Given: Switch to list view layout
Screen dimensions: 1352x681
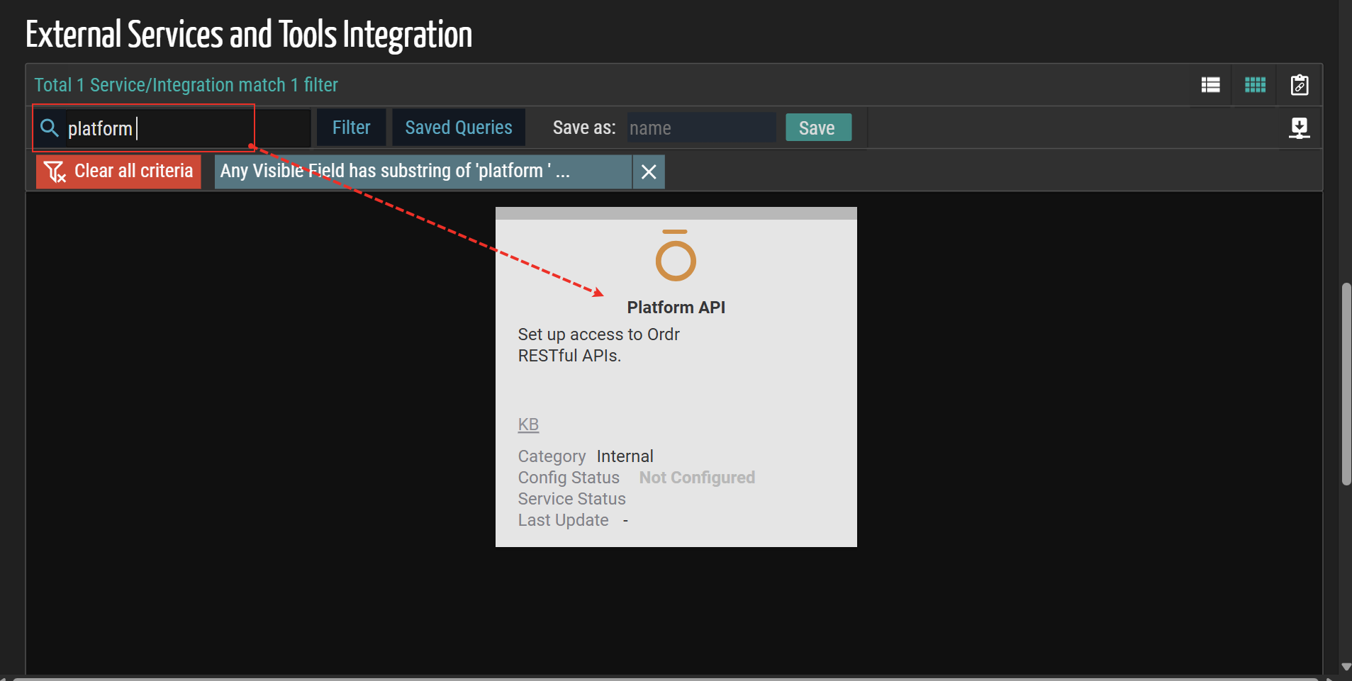Looking at the screenshot, I should (x=1210, y=85).
